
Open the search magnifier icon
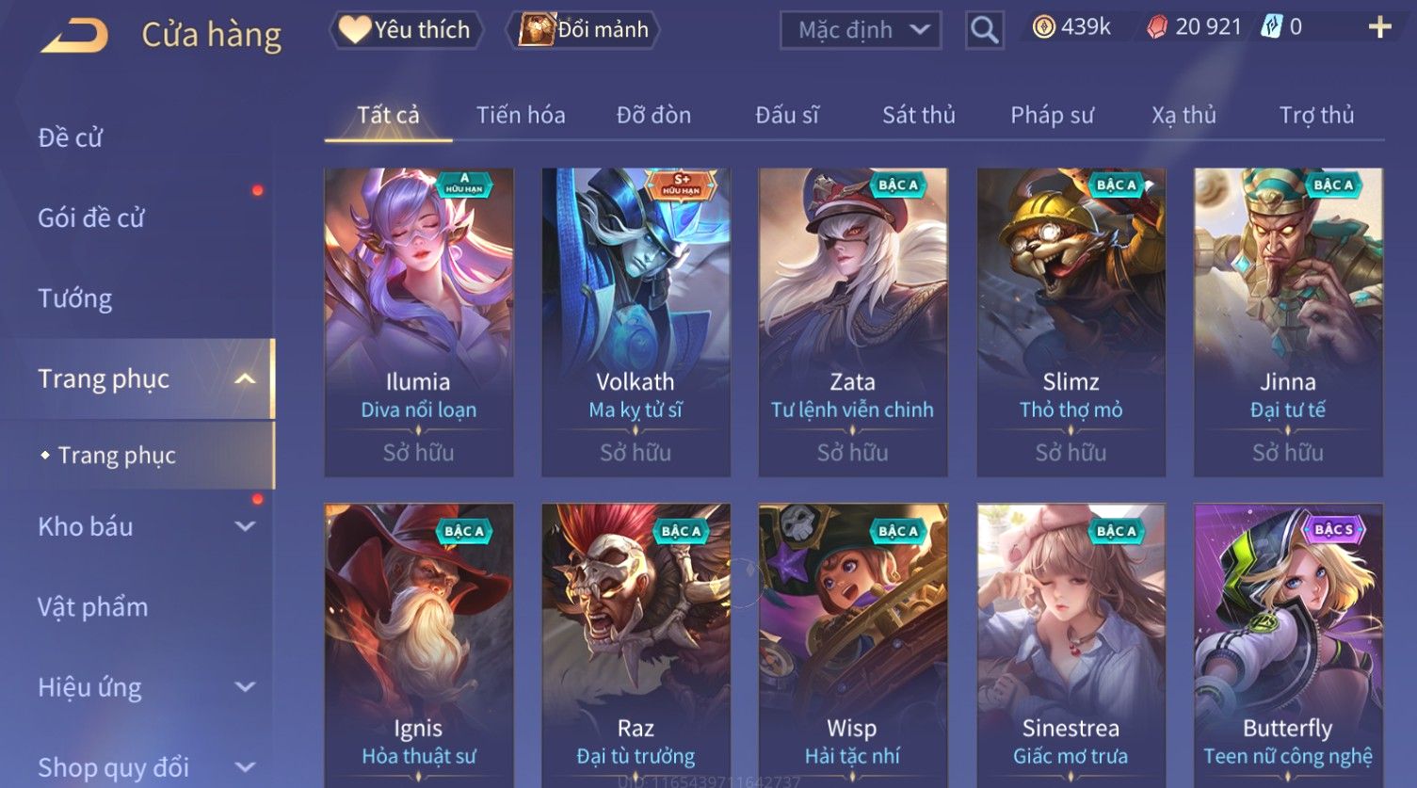984,30
